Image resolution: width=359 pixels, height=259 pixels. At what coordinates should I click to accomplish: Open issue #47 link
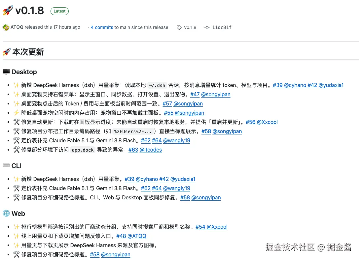click(x=195, y=95)
